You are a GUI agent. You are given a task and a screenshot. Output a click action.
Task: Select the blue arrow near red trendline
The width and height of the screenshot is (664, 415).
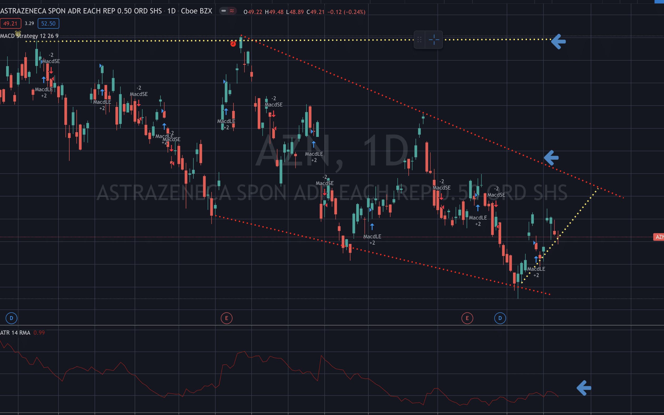point(551,158)
